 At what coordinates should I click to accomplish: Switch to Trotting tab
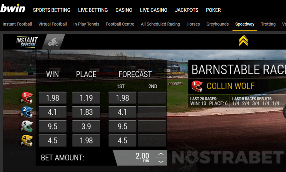268,24
